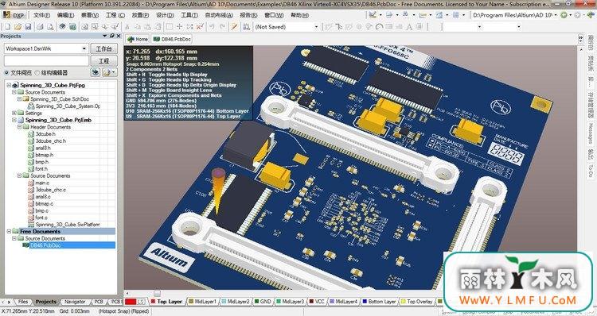Select the Top Overlay layer tab

[x=416, y=302]
